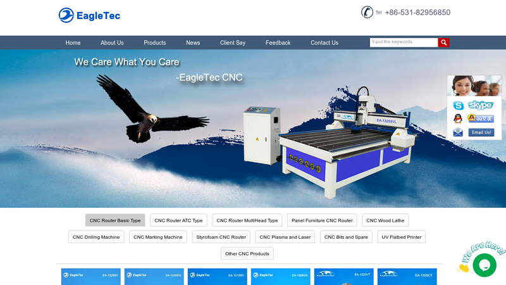
Task: Click the Skype wordmark badge
Action: click(x=481, y=105)
